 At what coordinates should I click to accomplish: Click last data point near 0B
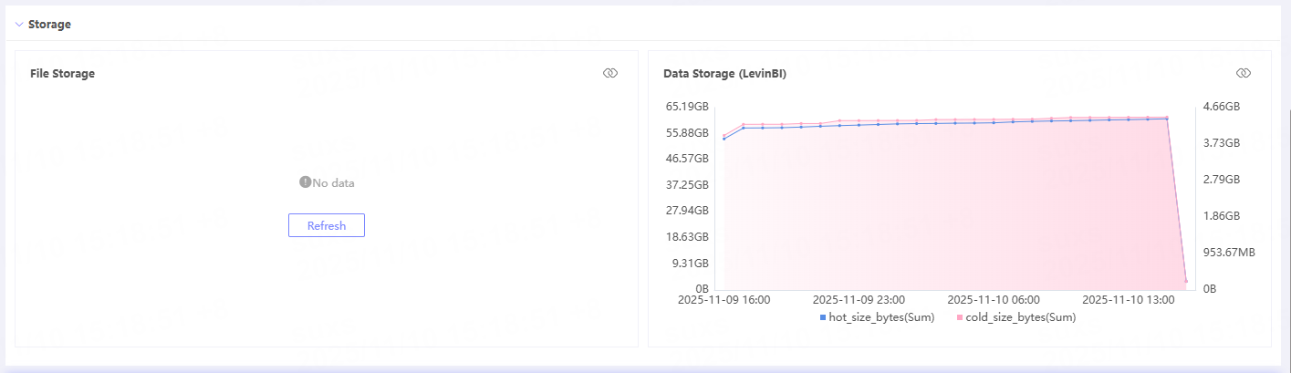pyautogui.click(x=1185, y=281)
